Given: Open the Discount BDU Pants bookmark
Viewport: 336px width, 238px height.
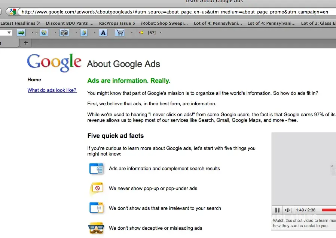Looking at the screenshot, I should (x=70, y=23).
